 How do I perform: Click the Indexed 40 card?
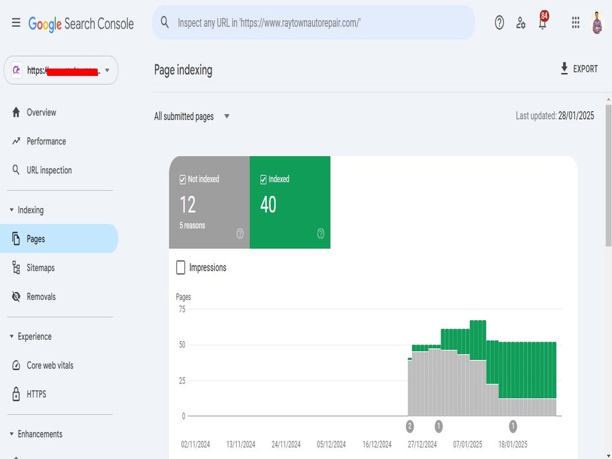(x=290, y=202)
